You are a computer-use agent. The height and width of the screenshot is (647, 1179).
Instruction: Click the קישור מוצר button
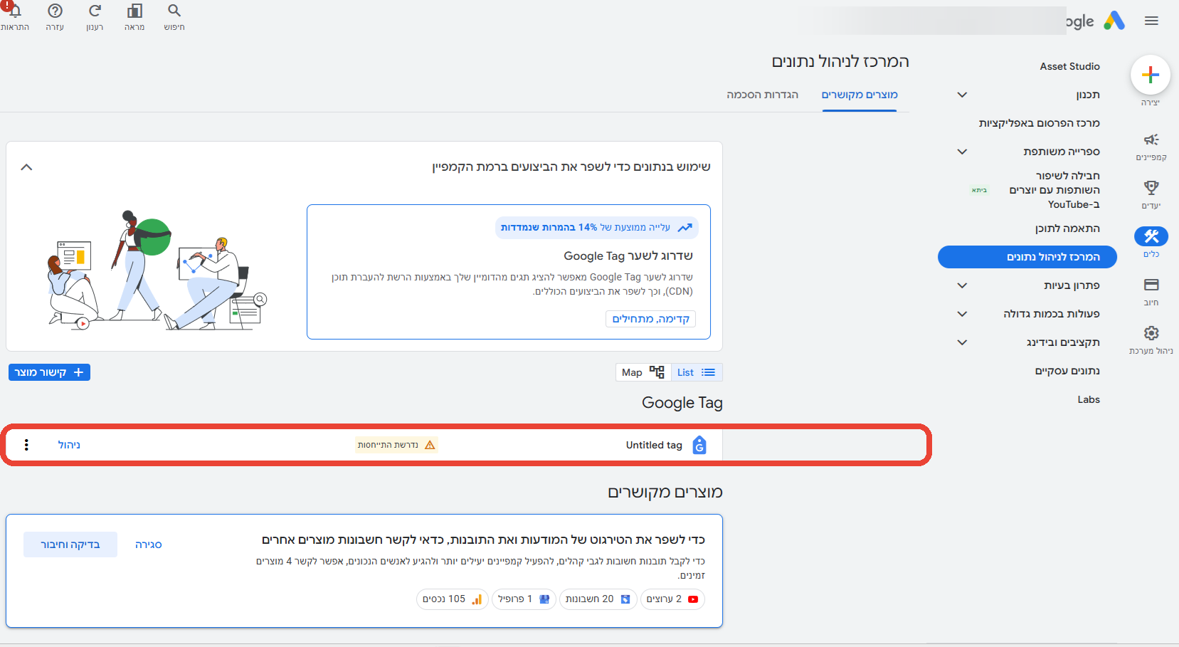coord(49,372)
